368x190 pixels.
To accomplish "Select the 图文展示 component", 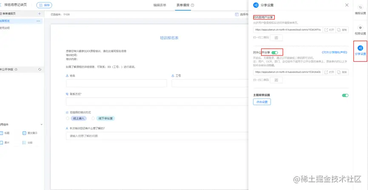I will tap(30, 133).
